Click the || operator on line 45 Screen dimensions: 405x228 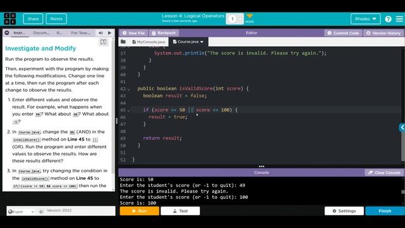click(x=190, y=110)
